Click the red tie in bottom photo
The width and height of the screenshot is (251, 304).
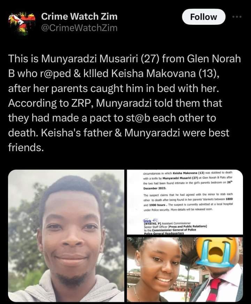215,289
